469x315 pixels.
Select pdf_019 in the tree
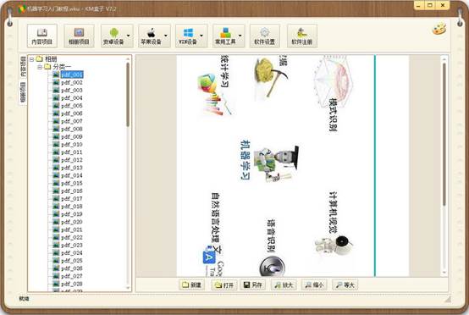pos(72,214)
